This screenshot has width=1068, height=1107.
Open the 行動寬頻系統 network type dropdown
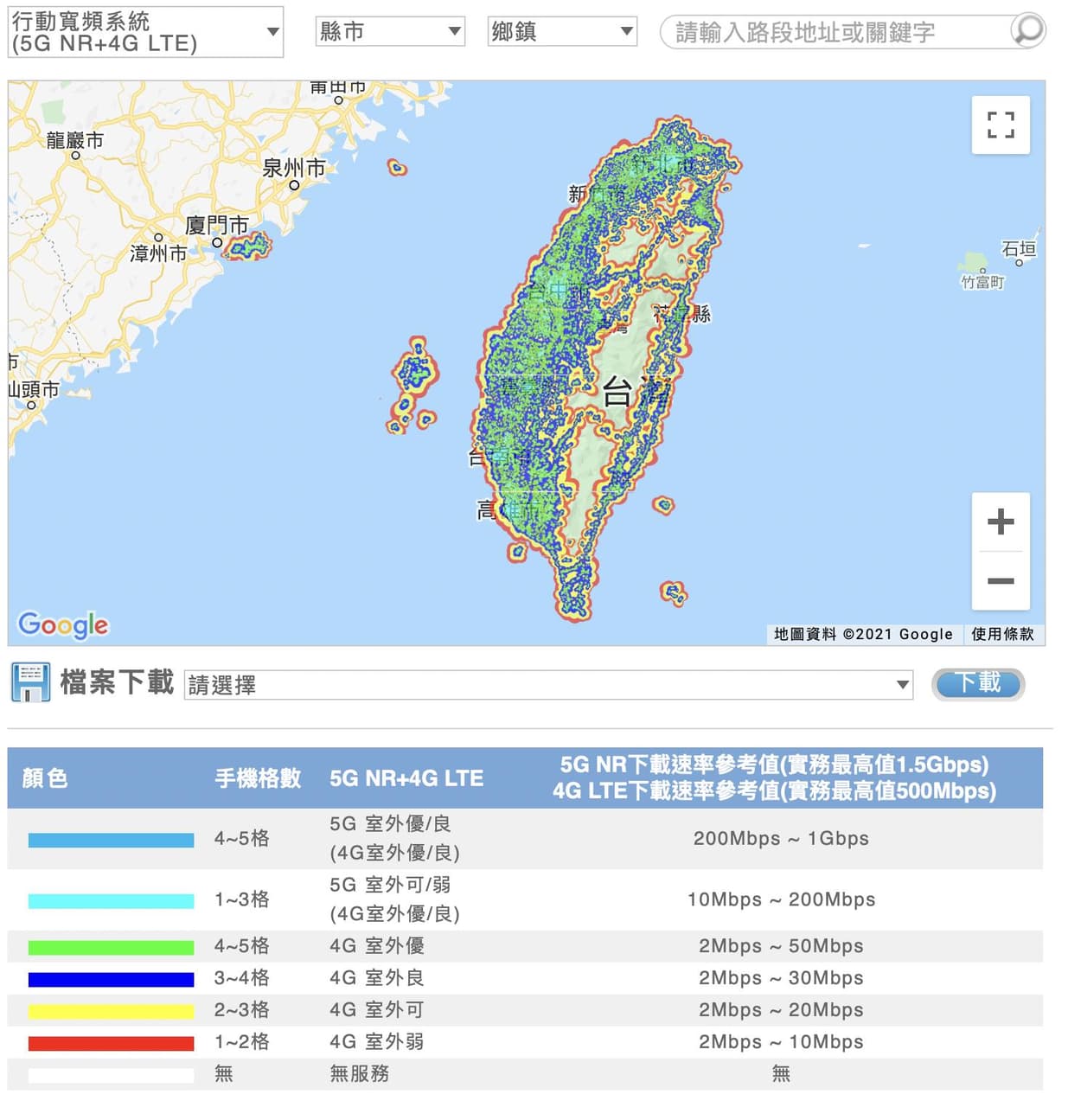[x=145, y=32]
